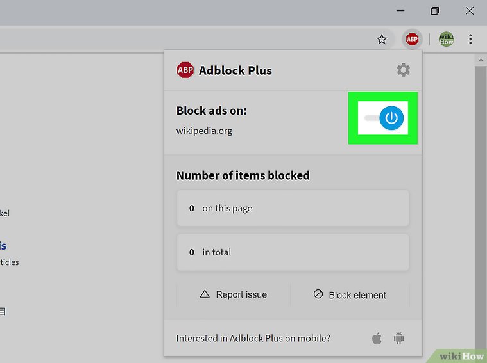Open Adblock Plus settings gear

(x=403, y=70)
